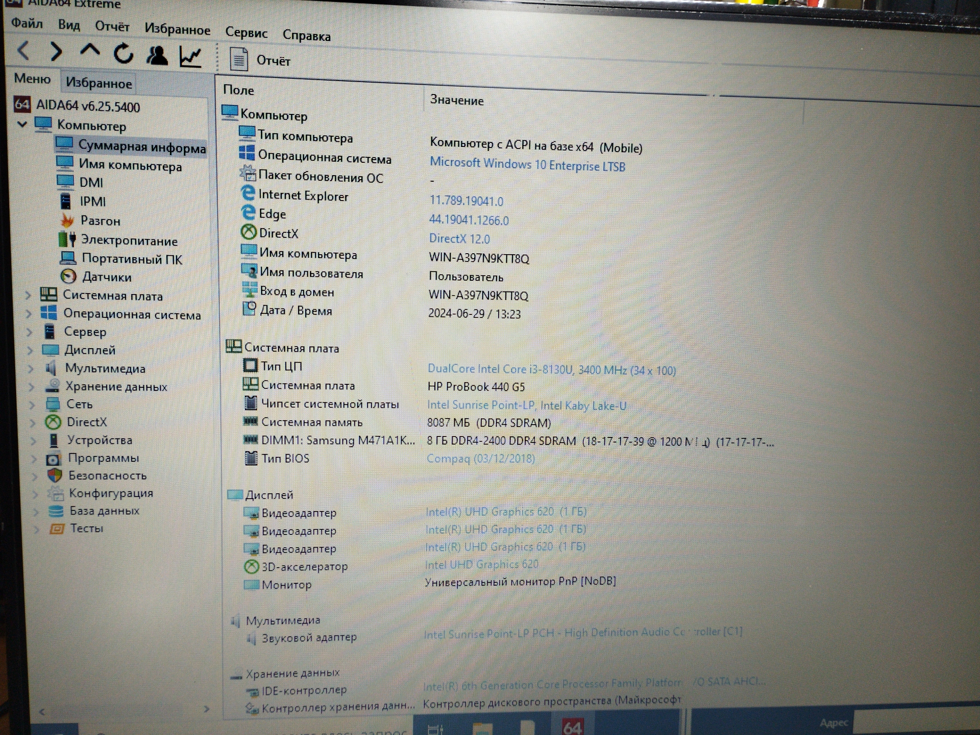Viewport: 980px width, 735px height.
Task: Click the Forward navigation arrow
Action: tap(56, 52)
